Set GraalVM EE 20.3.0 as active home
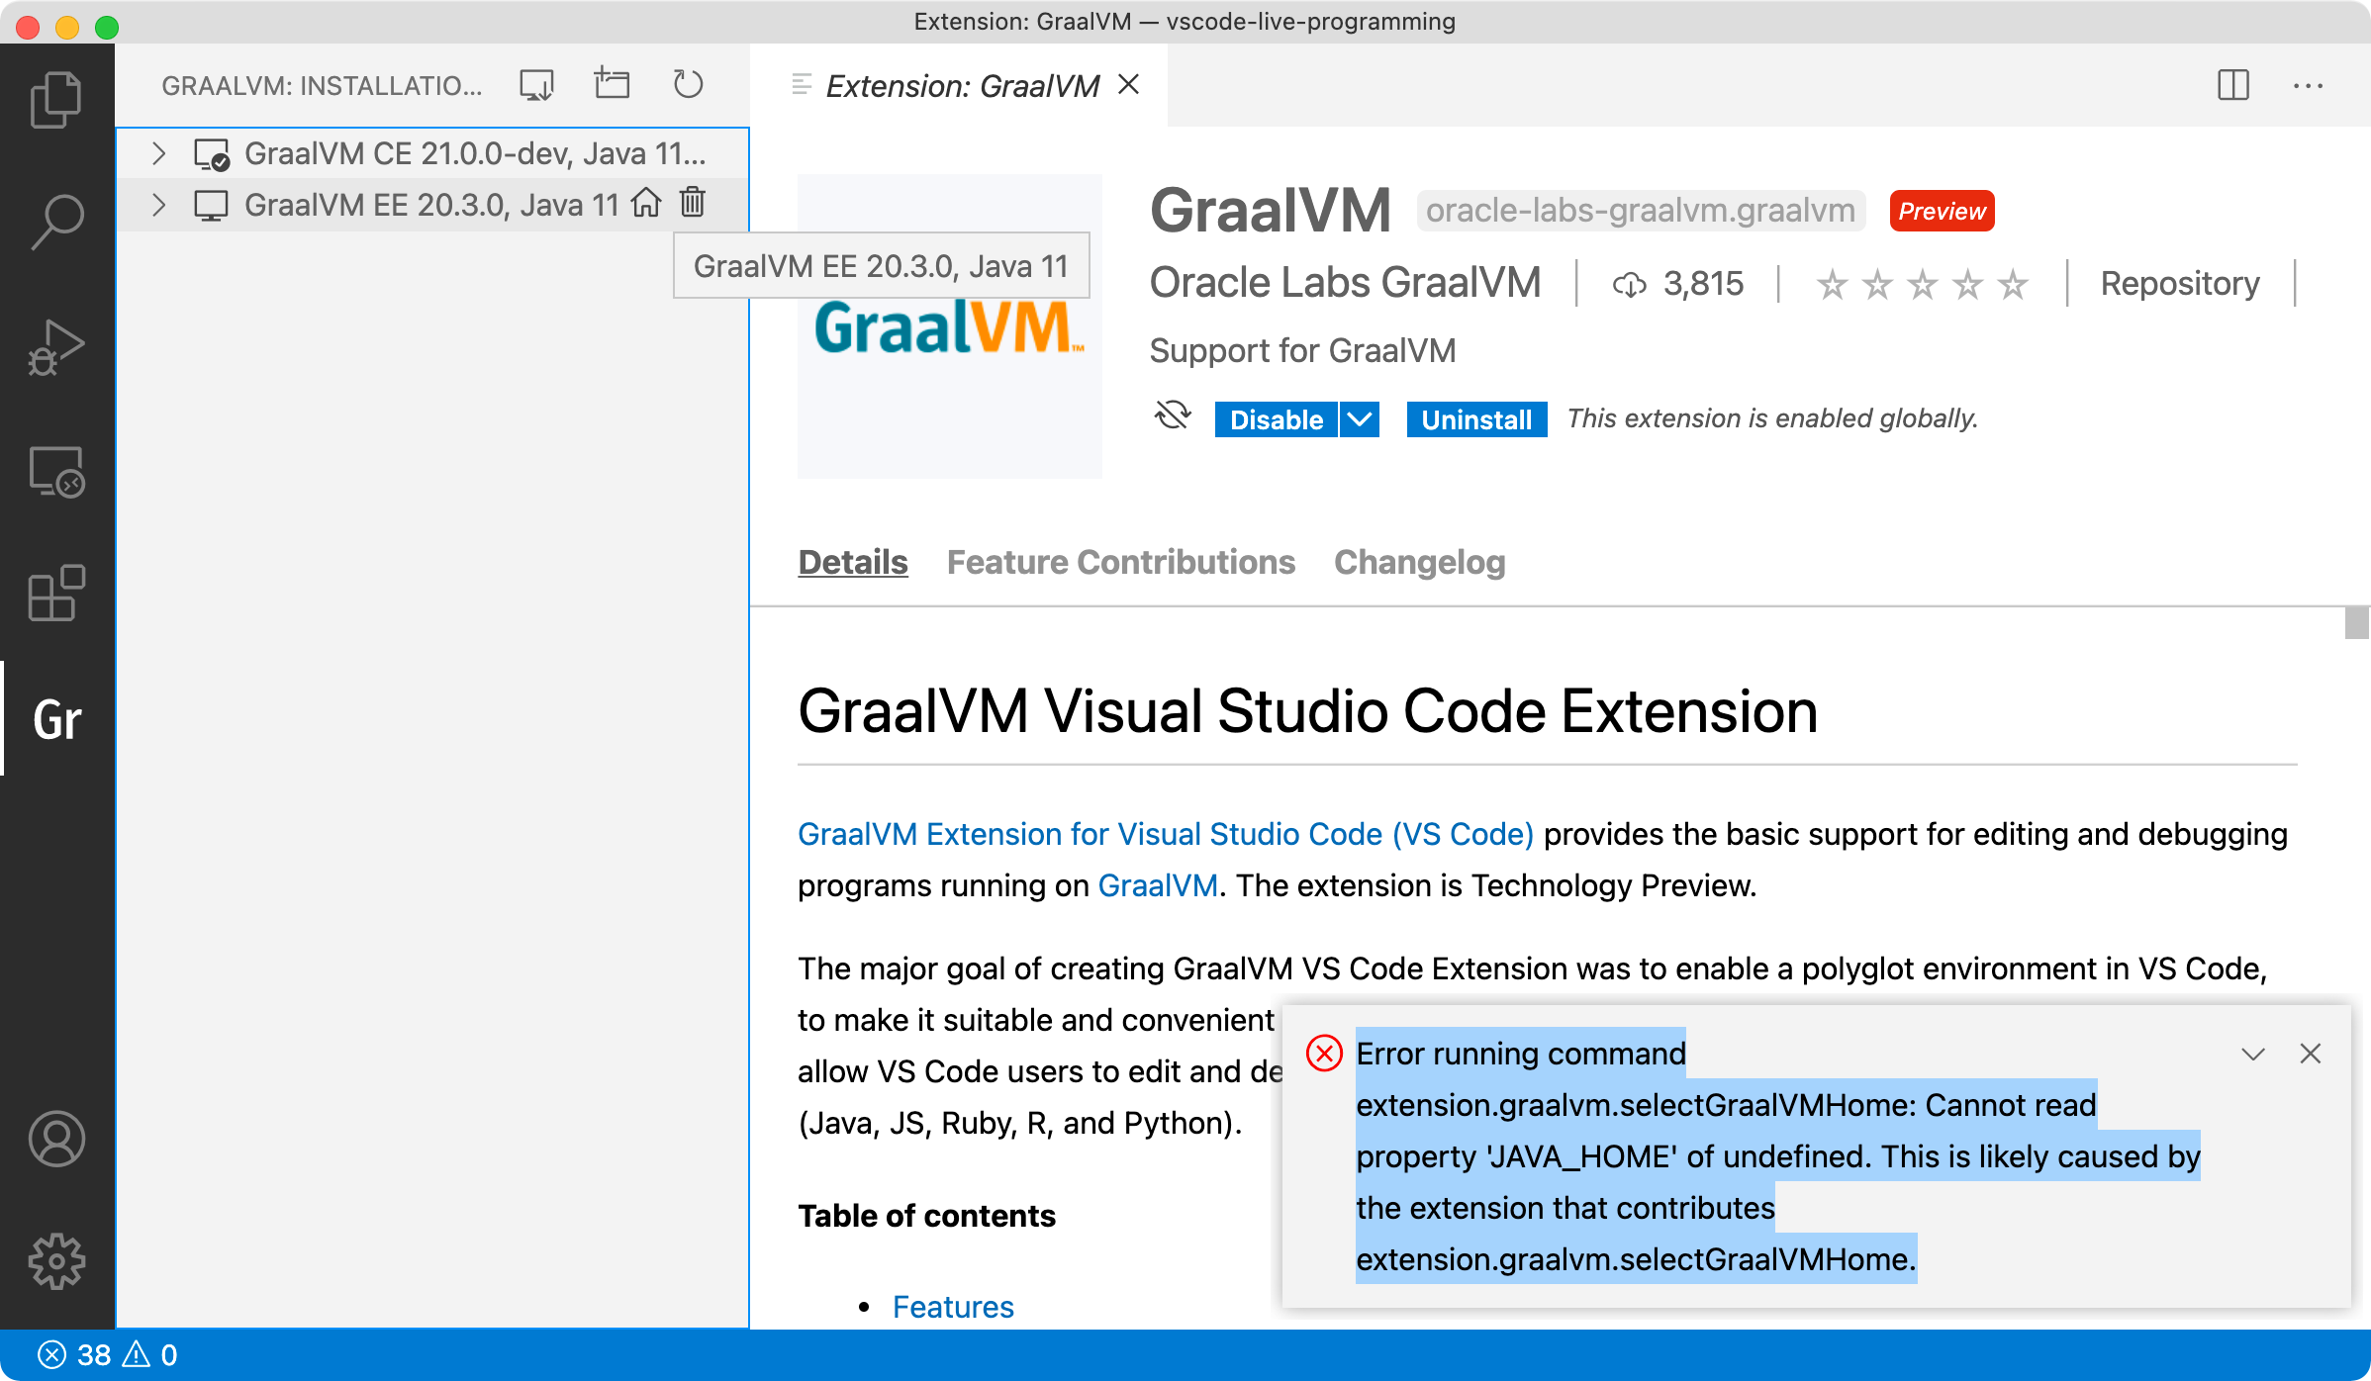Screen dimensions: 2371x1381 point(647,204)
